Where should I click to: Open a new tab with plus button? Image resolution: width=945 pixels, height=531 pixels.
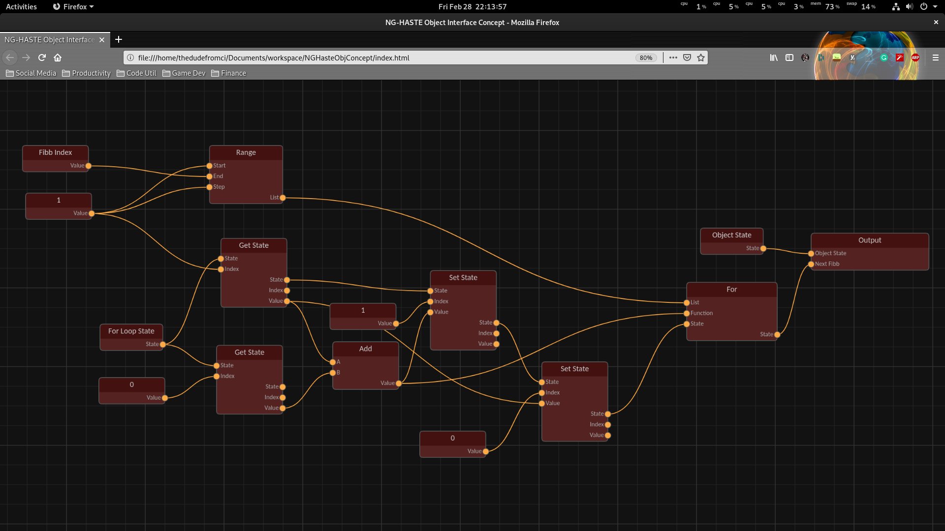coord(118,39)
